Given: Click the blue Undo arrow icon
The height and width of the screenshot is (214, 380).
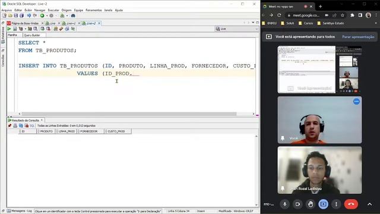Looking at the screenshot, I should click(x=29, y=16).
